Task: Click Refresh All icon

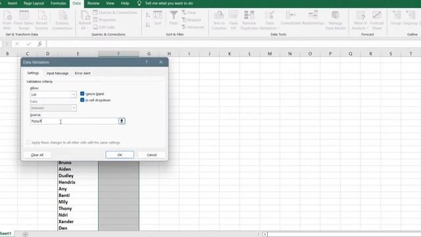Action: (x=85, y=20)
